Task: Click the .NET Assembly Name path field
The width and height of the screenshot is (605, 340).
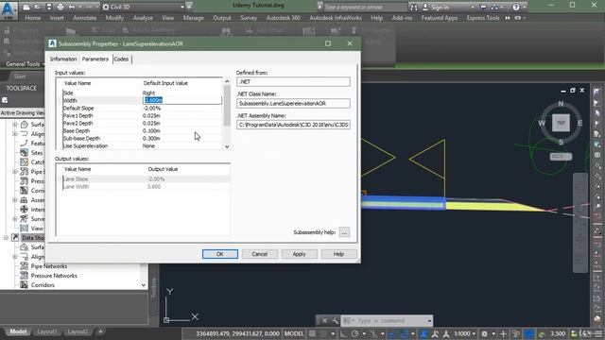Action: [293, 125]
